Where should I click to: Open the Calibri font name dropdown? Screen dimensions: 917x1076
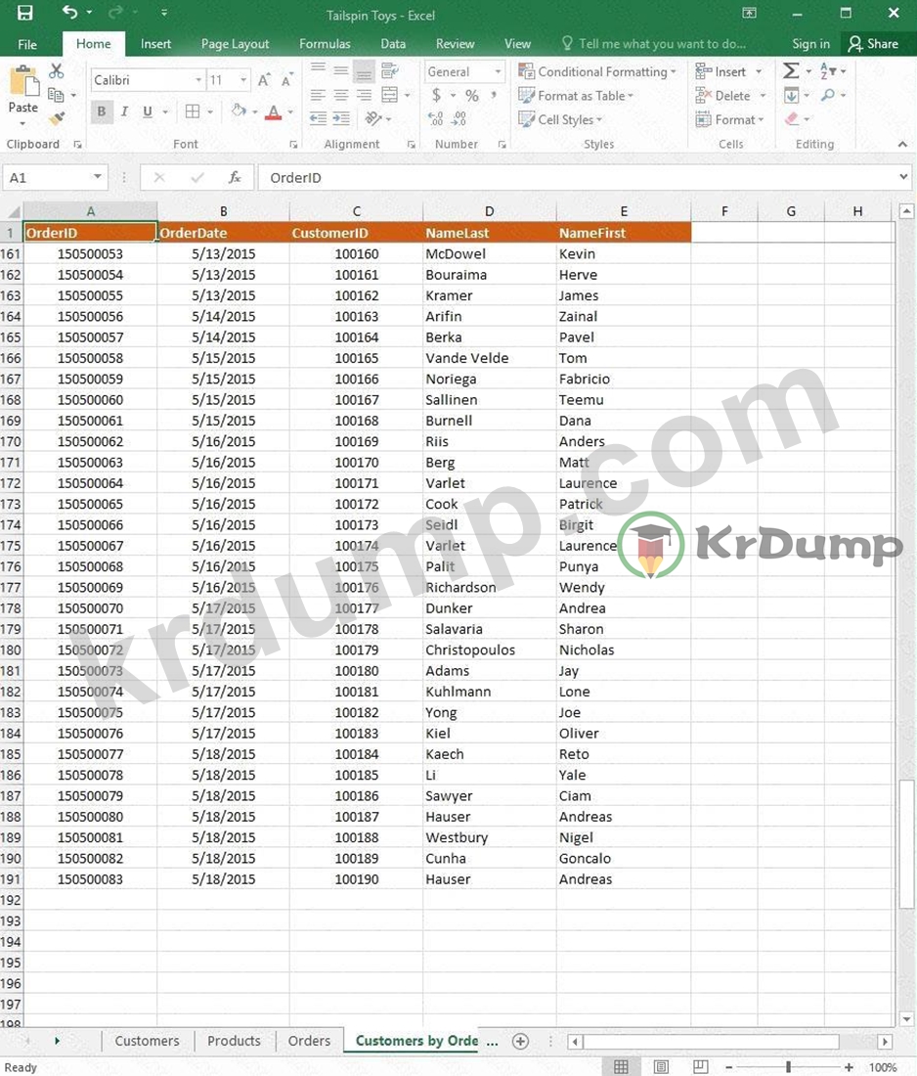[x=198, y=80]
